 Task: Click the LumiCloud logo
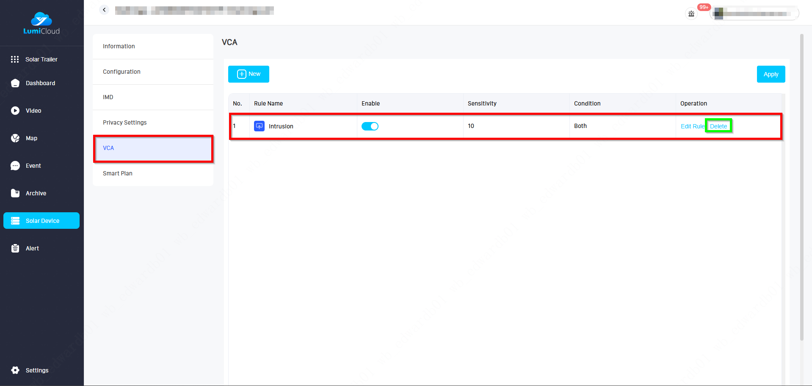tap(41, 23)
